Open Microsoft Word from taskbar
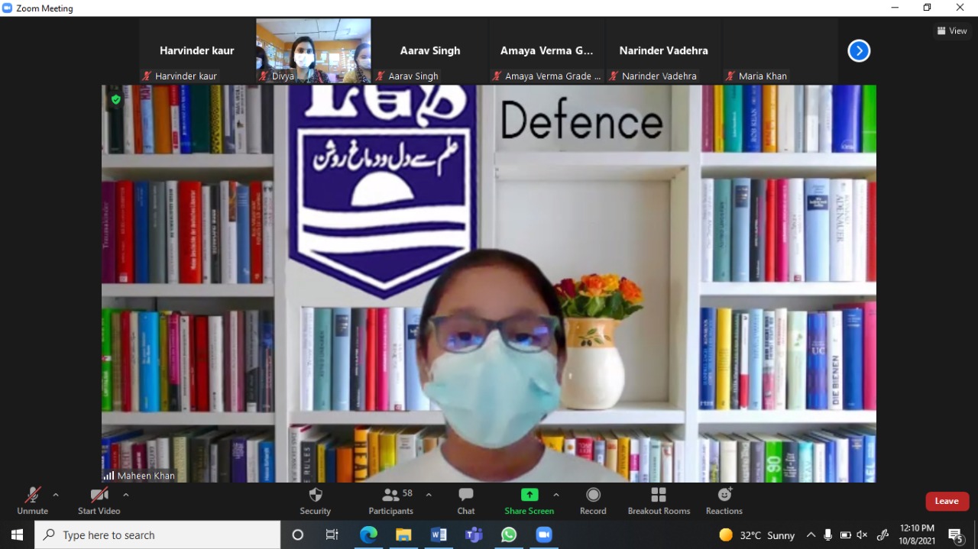 coord(439,535)
